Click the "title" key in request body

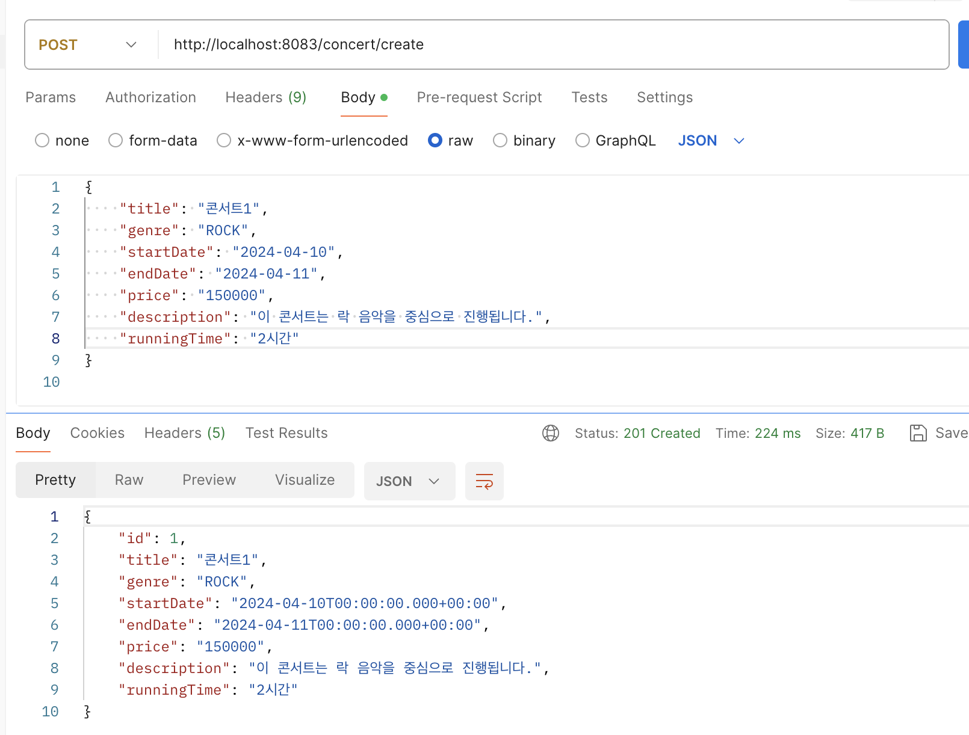click(149, 209)
